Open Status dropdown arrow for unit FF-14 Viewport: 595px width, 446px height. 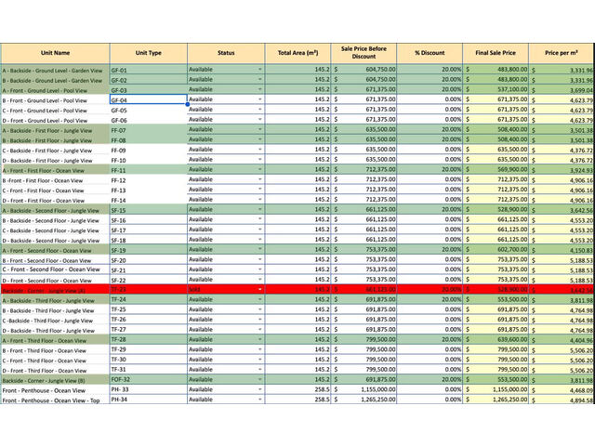pyautogui.click(x=260, y=200)
